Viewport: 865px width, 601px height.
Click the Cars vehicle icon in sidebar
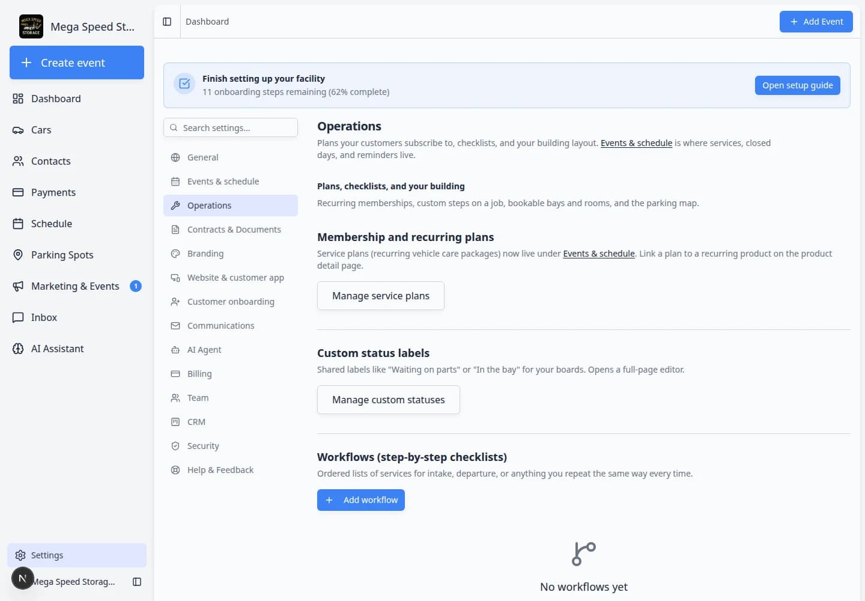click(x=18, y=130)
